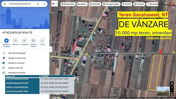Filter by Farmacii chip
Viewport: 176px width, 99px height.
139,4
